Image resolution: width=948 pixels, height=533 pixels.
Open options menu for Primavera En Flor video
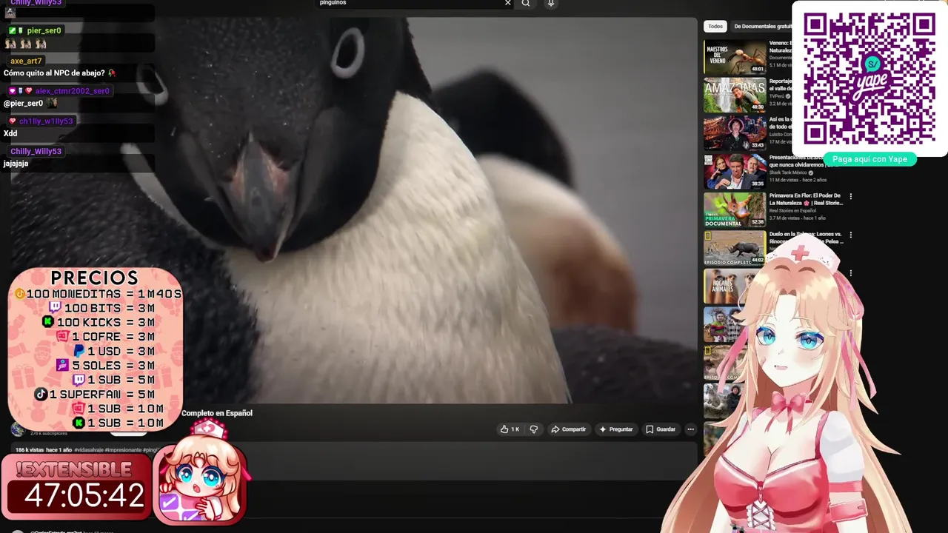coord(850,197)
